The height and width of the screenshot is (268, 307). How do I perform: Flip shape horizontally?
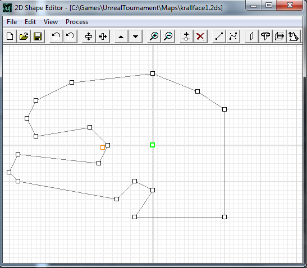pyautogui.click(x=103, y=36)
